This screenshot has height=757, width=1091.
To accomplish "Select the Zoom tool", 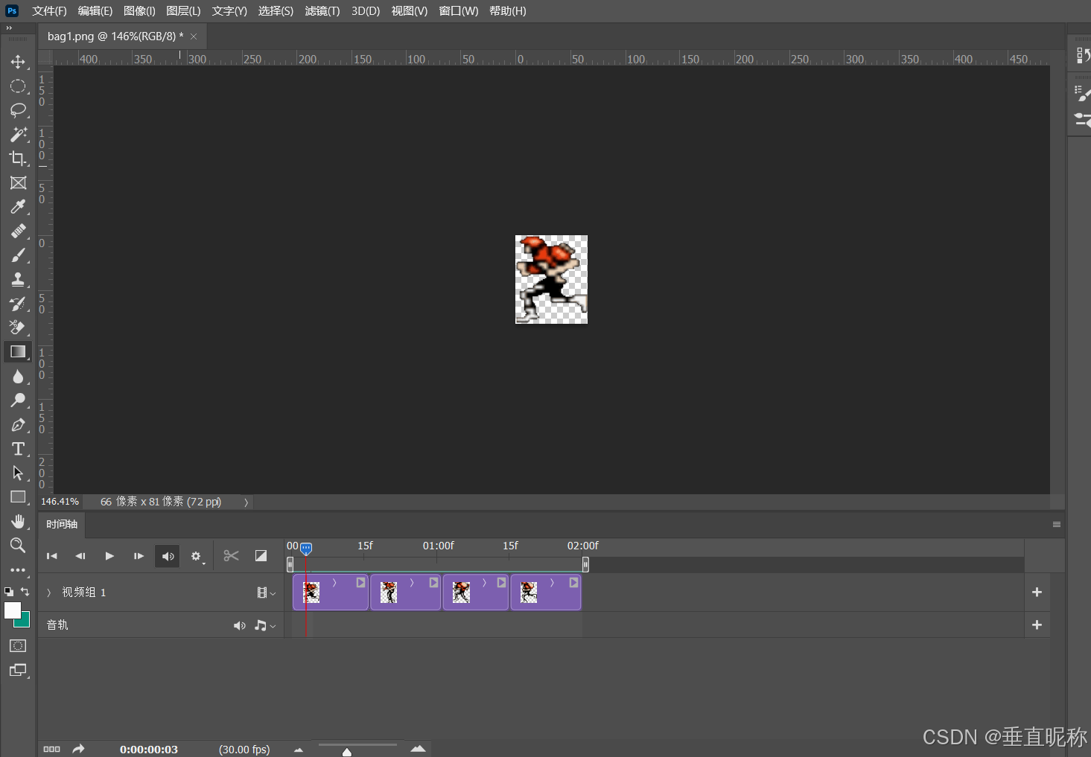I will click(18, 546).
